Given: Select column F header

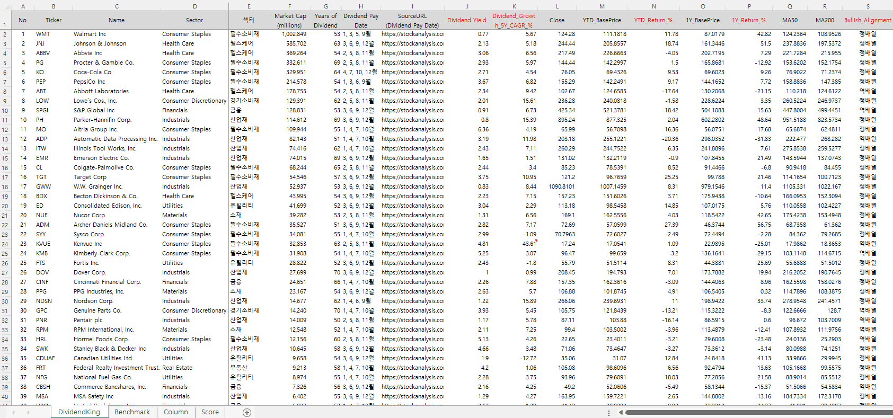Looking at the screenshot, I should tap(289, 6).
